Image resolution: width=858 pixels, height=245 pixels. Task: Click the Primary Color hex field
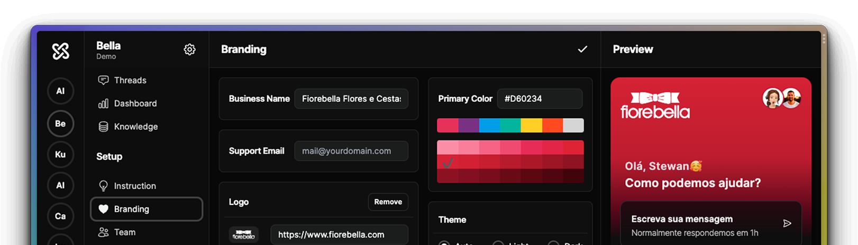[x=540, y=99]
